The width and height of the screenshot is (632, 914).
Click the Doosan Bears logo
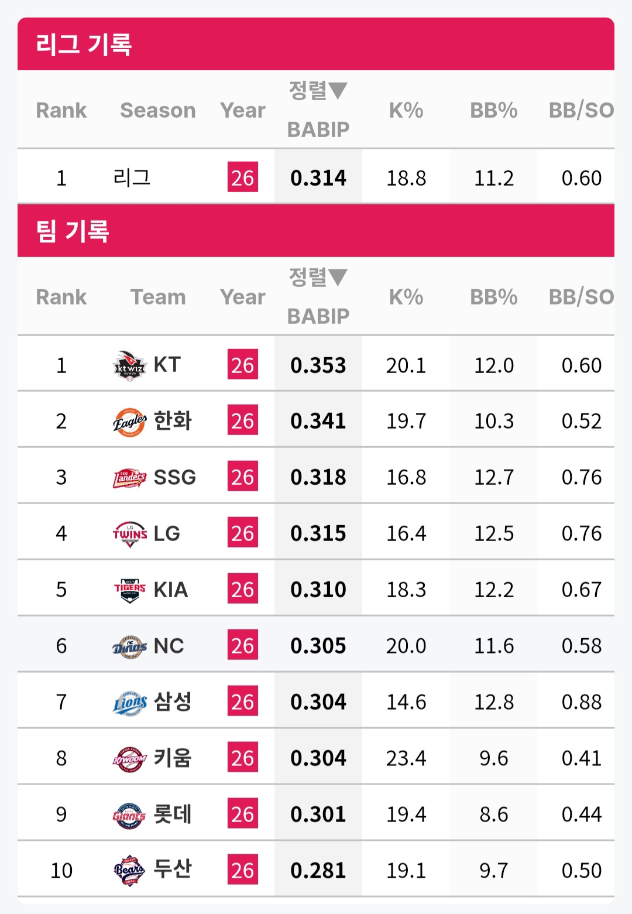click(x=129, y=871)
